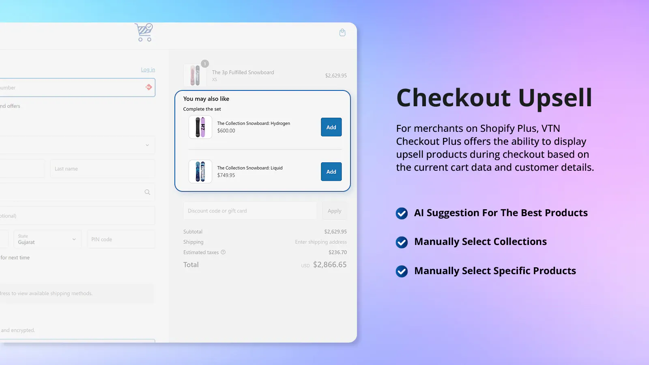Click the '$600.00' price

(226, 131)
